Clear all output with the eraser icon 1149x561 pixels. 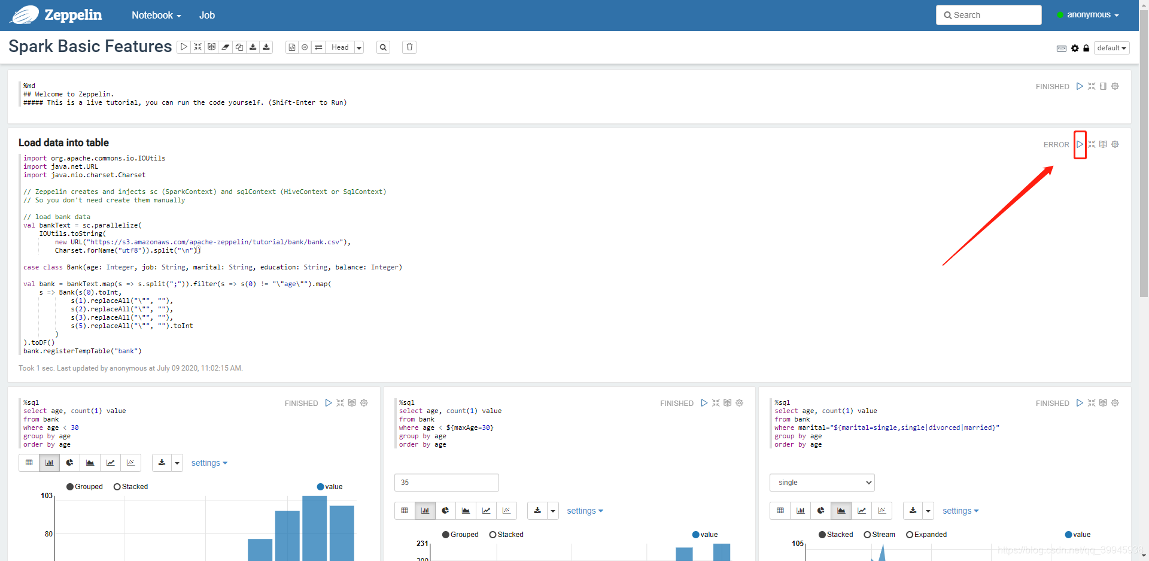pyautogui.click(x=225, y=47)
